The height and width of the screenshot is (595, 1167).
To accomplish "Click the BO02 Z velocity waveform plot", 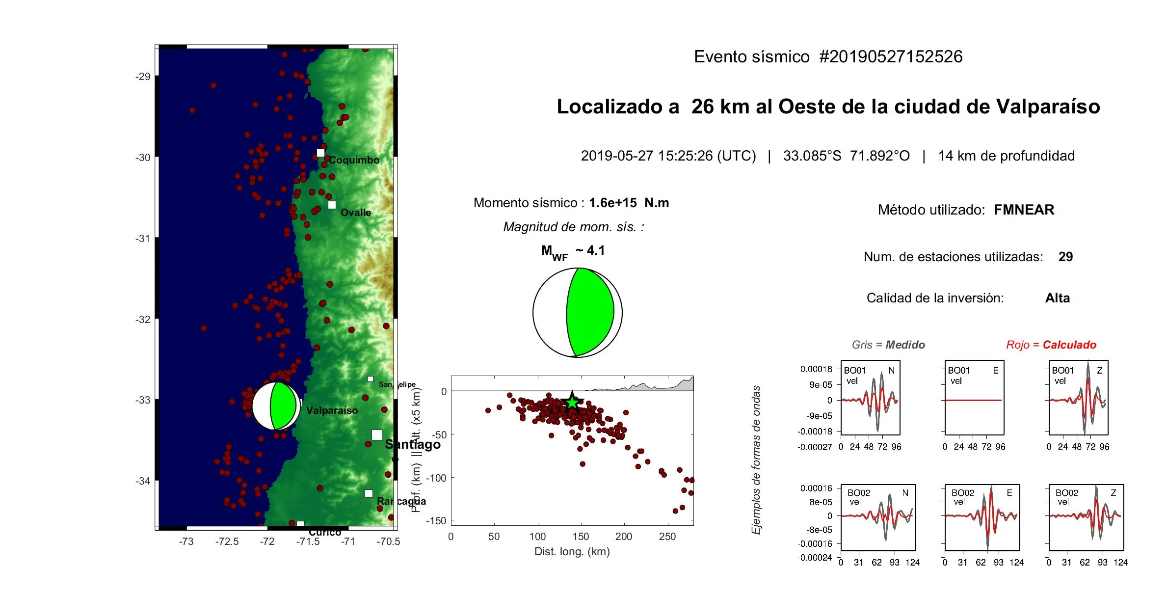I will pyautogui.click(x=1087, y=517).
